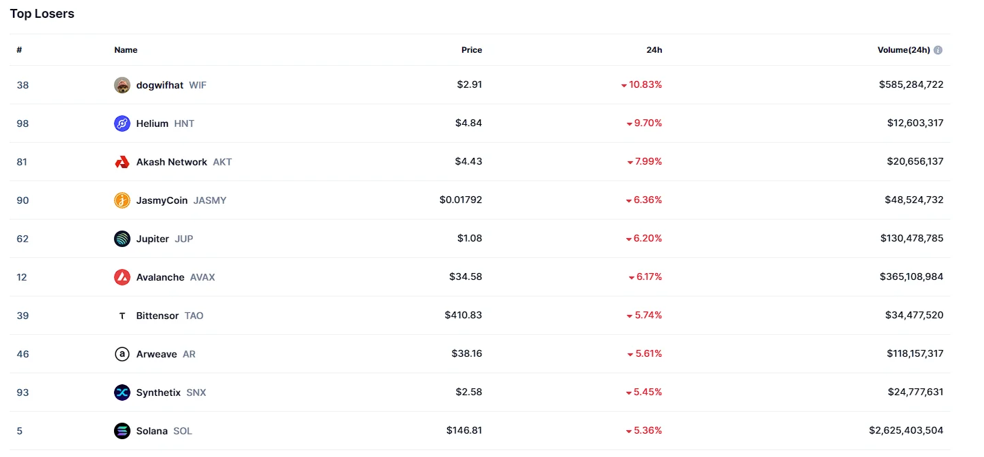Click the Arweave AR logo icon
Screen dimensions: 984x457
click(122, 354)
